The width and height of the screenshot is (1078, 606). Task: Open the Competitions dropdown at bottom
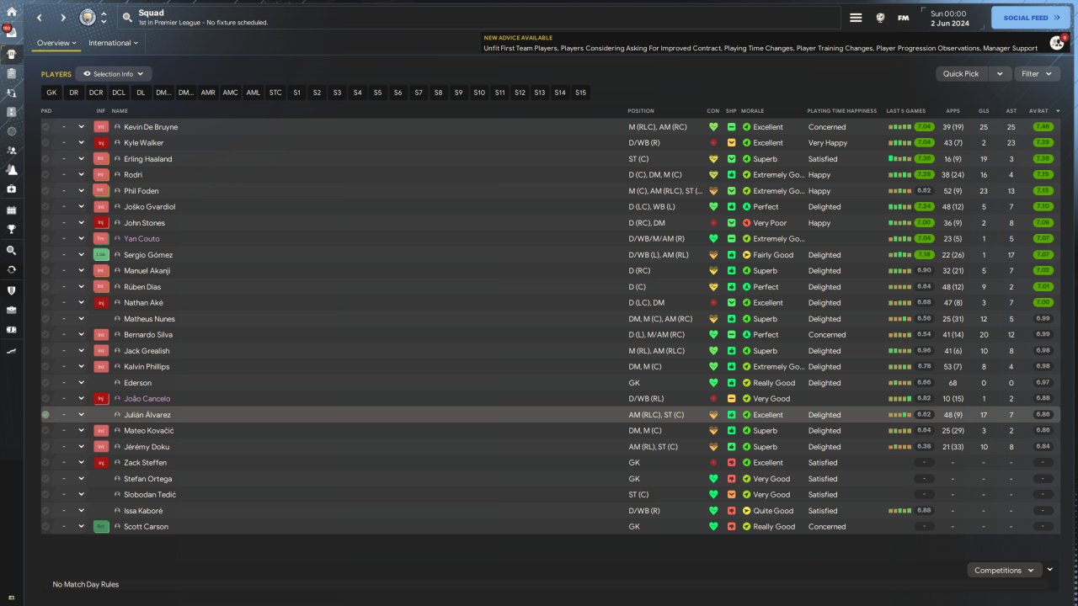(x=1005, y=570)
